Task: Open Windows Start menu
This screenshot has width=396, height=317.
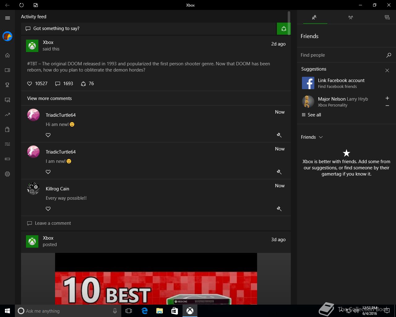Action: [7, 311]
